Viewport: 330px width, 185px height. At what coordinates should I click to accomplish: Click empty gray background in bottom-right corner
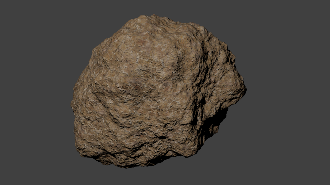coord(309,168)
